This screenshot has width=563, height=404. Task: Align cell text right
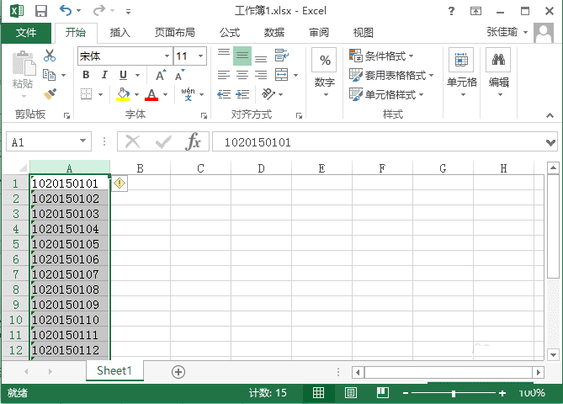coord(261,75)
